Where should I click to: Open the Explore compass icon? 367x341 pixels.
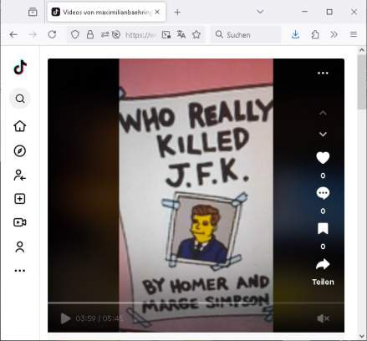[x=20, y=151]
